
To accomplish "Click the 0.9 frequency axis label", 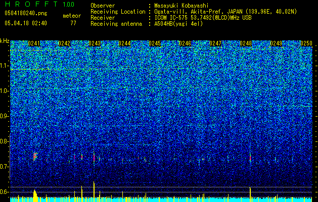I will (5, 116).
